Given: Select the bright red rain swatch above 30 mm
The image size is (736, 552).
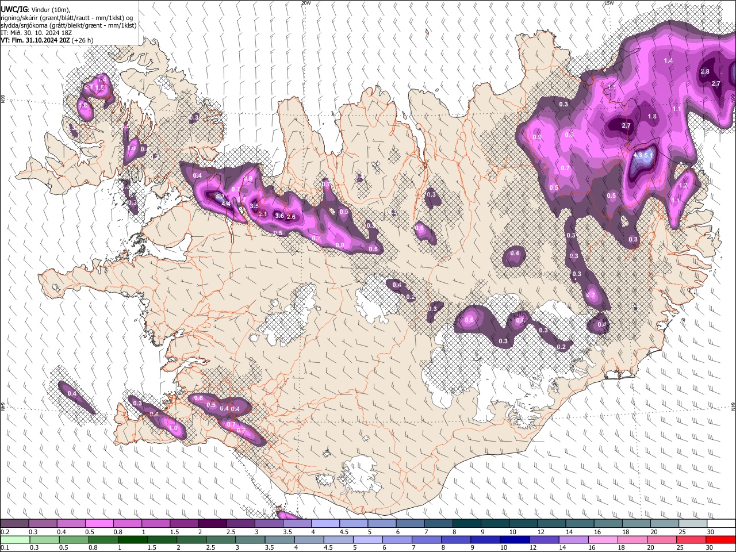Looking at the screenshot, I should [x=720, y=539].
